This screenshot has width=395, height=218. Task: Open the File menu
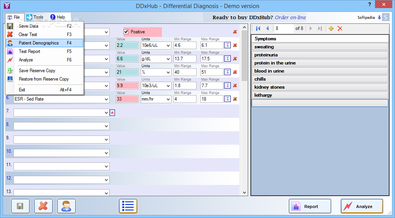pos(15,17)
